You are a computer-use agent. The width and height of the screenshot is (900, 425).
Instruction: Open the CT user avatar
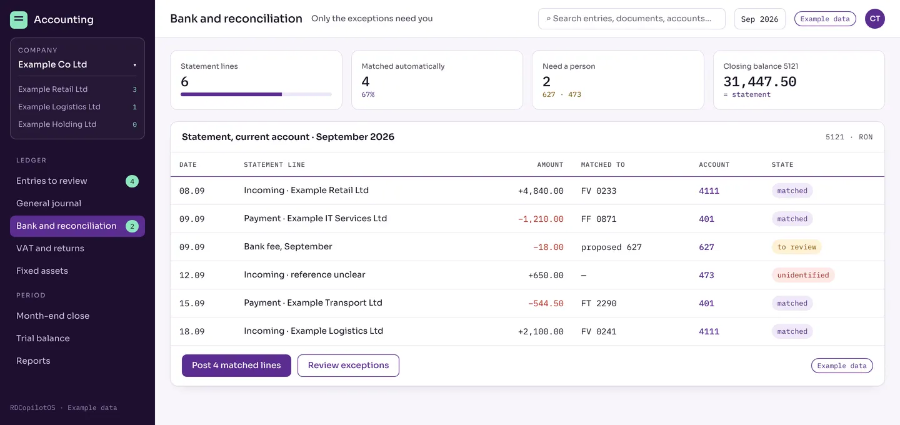875,19
